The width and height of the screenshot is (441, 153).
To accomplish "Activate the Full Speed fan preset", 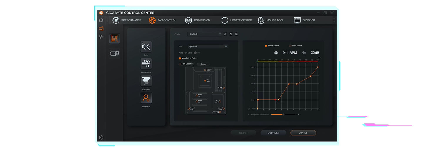I will tap(146, 81).
